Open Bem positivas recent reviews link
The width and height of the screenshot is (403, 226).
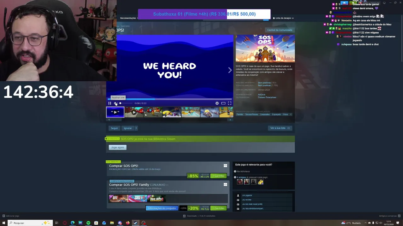tap(264, 83)
